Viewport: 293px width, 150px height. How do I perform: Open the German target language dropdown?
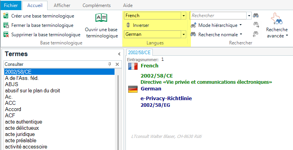(x=184, y=34)
